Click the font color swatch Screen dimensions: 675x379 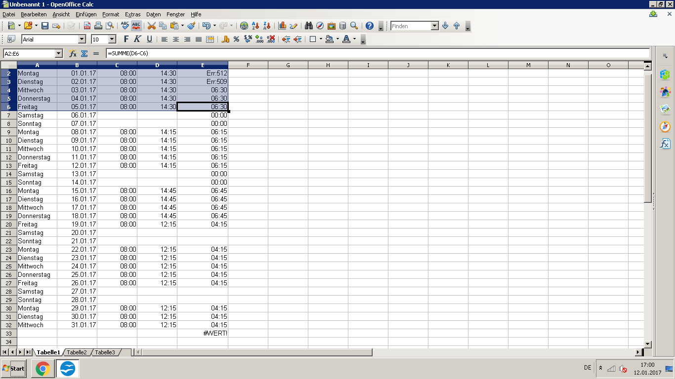346,39
